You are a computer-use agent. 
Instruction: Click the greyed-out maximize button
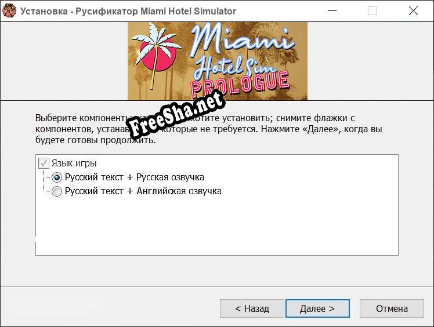click(372, 11)
